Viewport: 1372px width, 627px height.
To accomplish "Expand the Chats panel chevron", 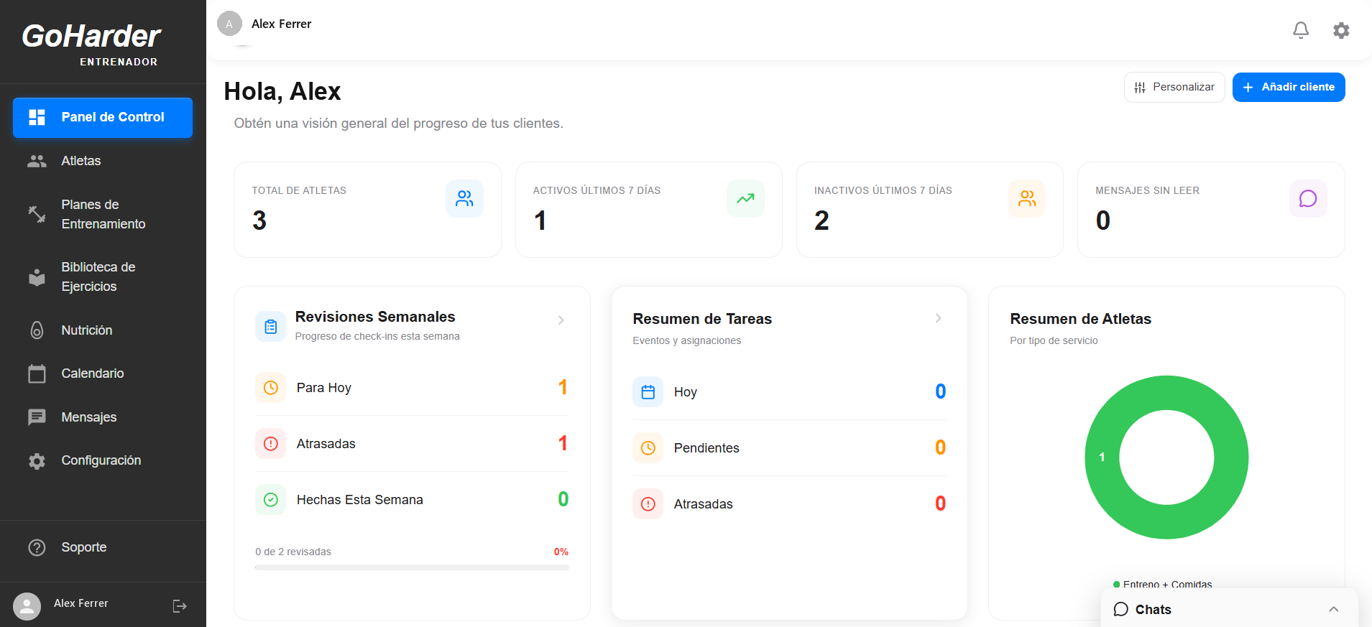I will pos(1334,609).
